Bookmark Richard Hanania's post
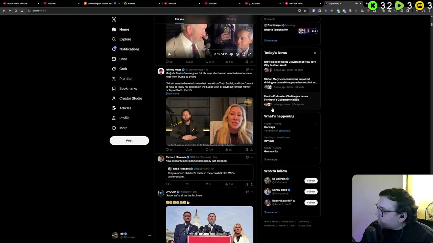Screen dimensions: 433x243 247,184
